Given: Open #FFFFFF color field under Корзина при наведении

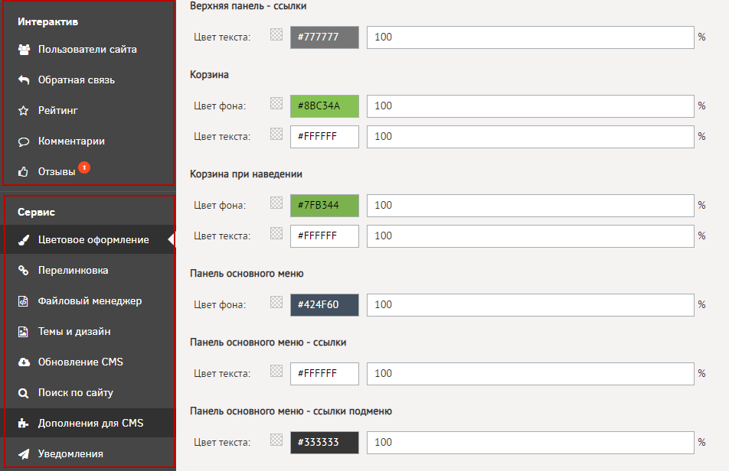Looking at the screenshot, I should coord(325,235).
